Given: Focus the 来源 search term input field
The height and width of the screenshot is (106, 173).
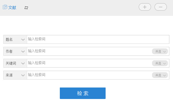Looking at the screenshot, I should pos(89,75).
